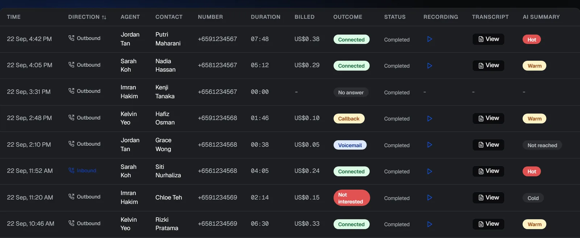Viewport: 580px width, 238px height.
Task: Click Connected outcome badge for Nadia Hassan
Action: (351, 66)
